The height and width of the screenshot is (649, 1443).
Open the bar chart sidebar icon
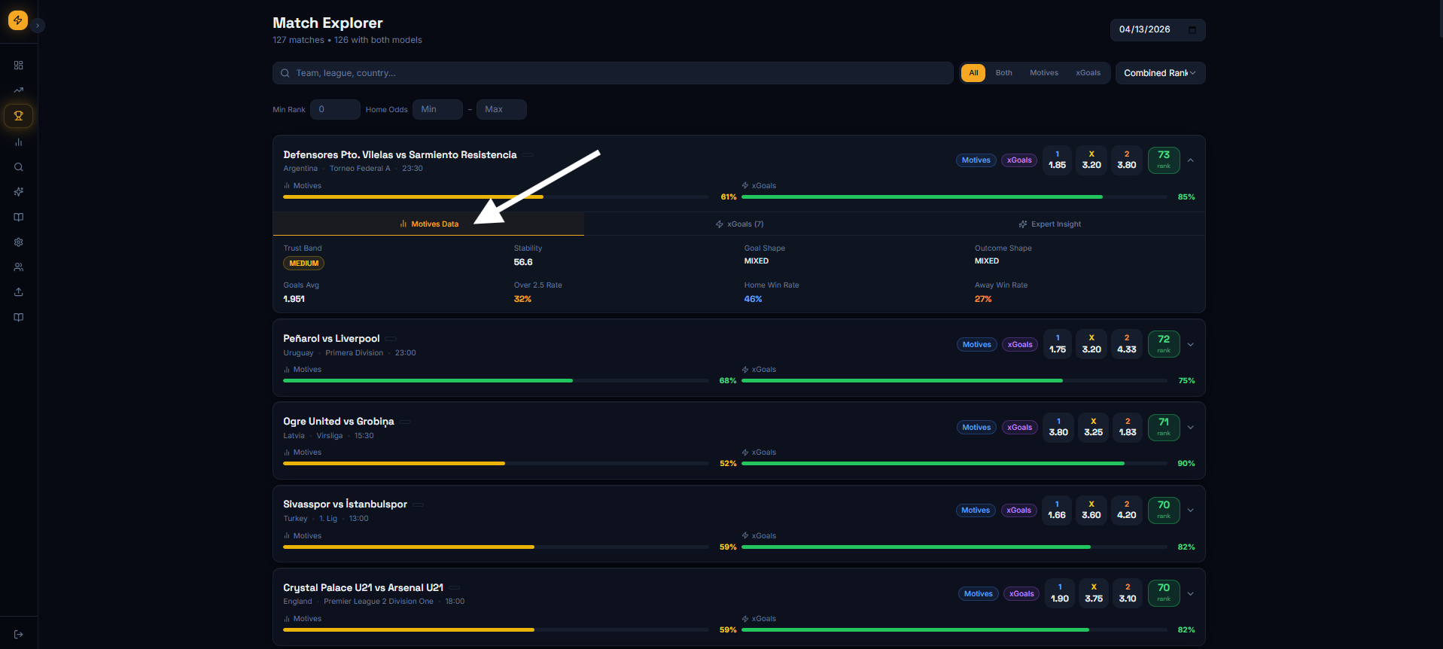pyautogui.click(x=19, y=142)
